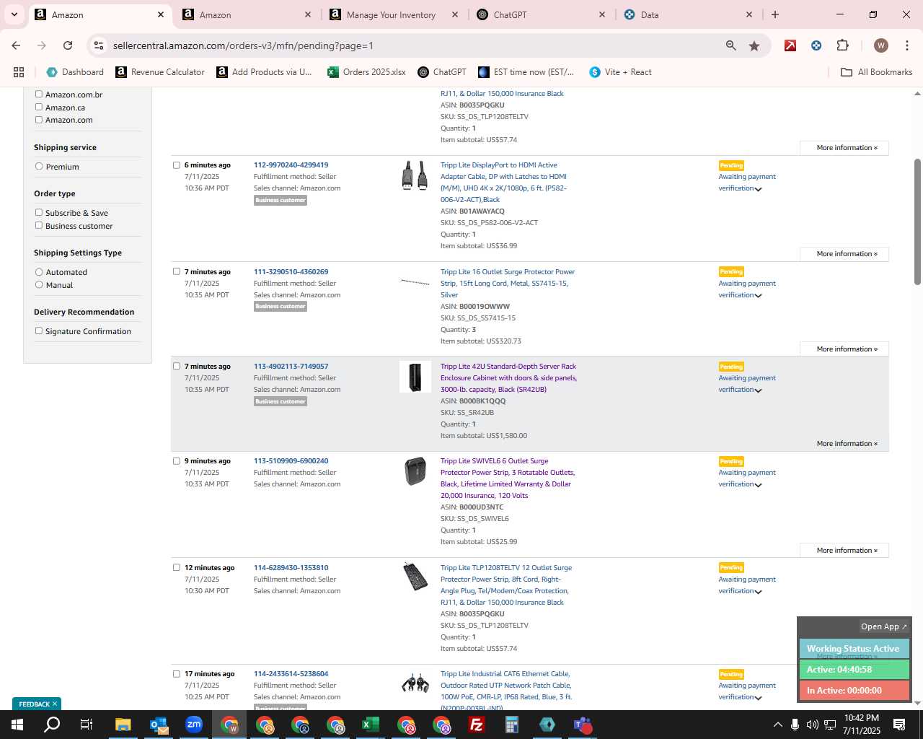This screenshot has height=739, width=923.
Task: Switch to the ChatGPT tab
Action: tap(541, 14)
